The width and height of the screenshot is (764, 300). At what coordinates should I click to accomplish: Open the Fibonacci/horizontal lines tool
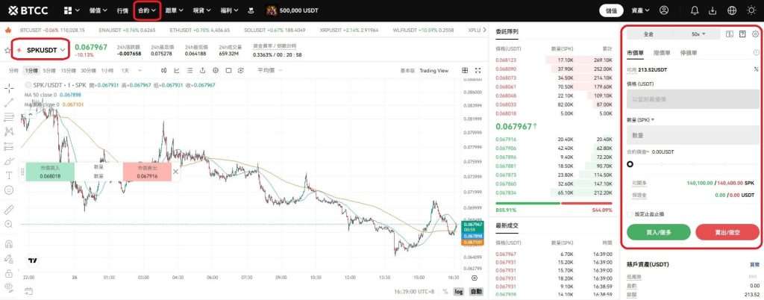tap(9, 117)
